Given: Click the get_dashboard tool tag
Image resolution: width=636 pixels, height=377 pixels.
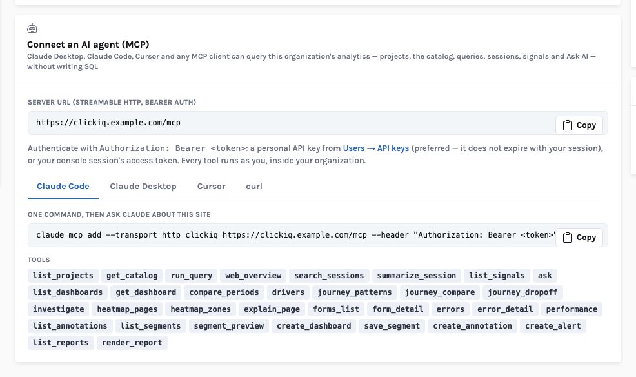Looking at the screenshot, I should [x=146, y=292].
